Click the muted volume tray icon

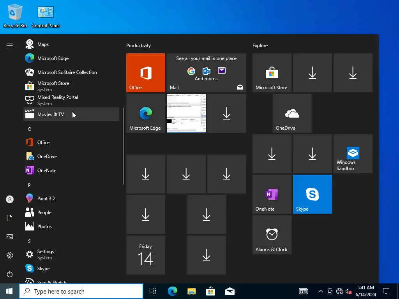(348, 291)
